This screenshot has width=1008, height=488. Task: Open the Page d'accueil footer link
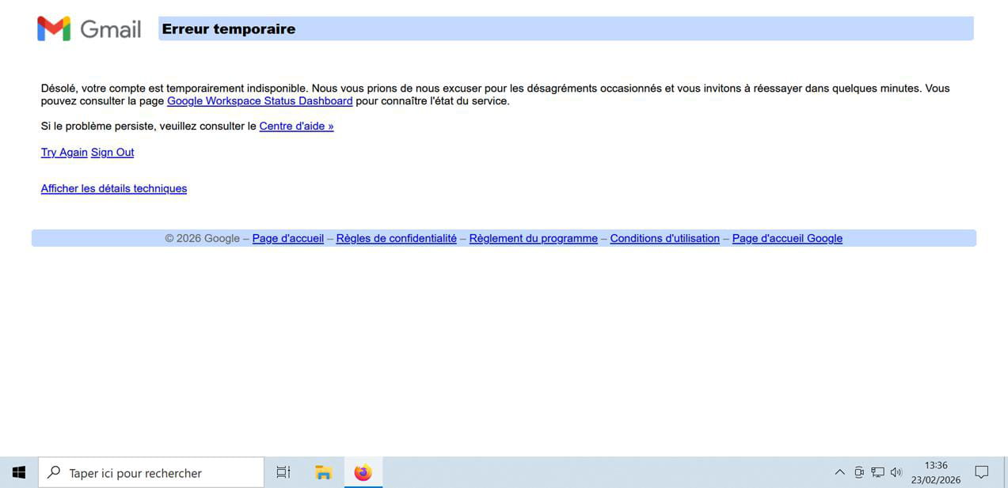288,239
